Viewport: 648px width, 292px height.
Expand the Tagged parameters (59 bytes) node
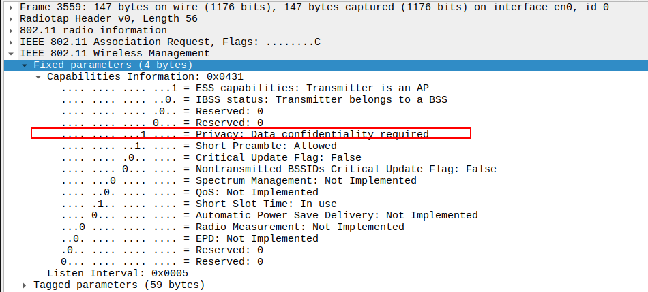[25, 285]
